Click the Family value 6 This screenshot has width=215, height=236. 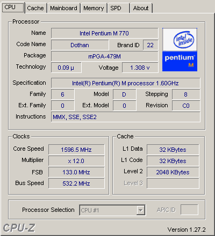(63, 94)
